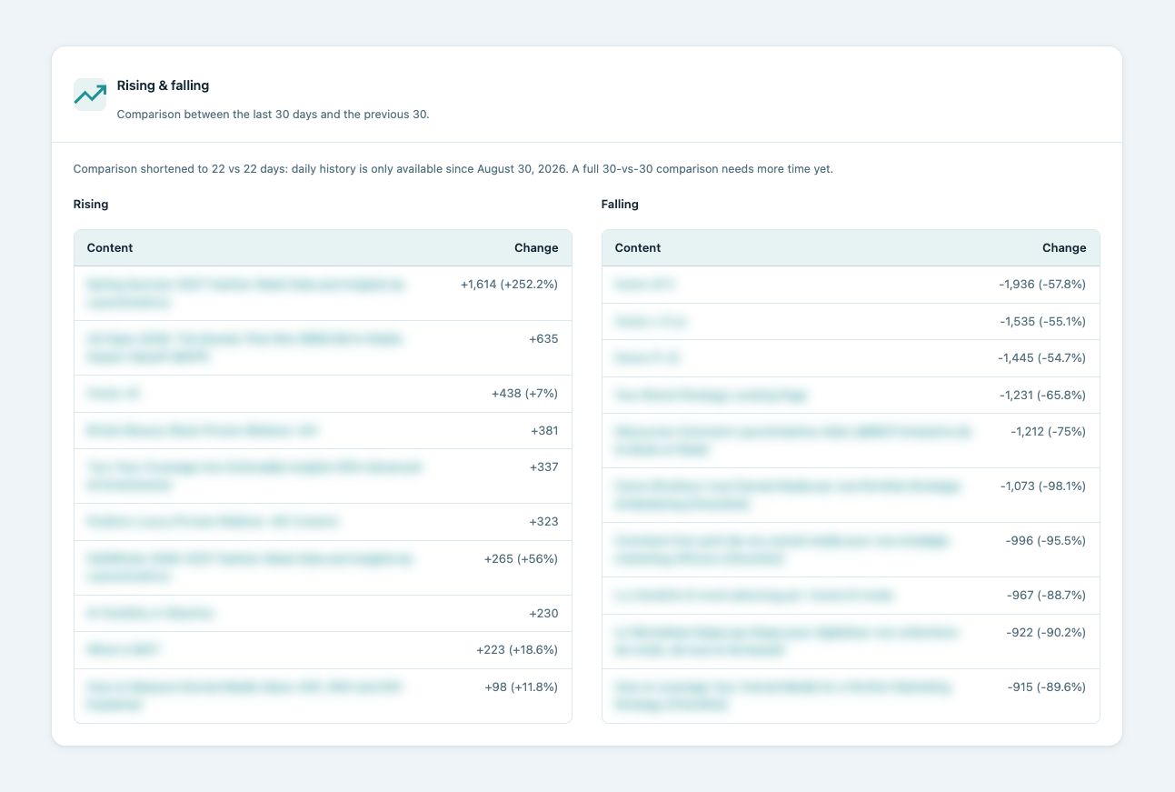Select the +98 (+11.8%) change value
This screenshot has height=792, width=1175.
[x=522, y=687]
